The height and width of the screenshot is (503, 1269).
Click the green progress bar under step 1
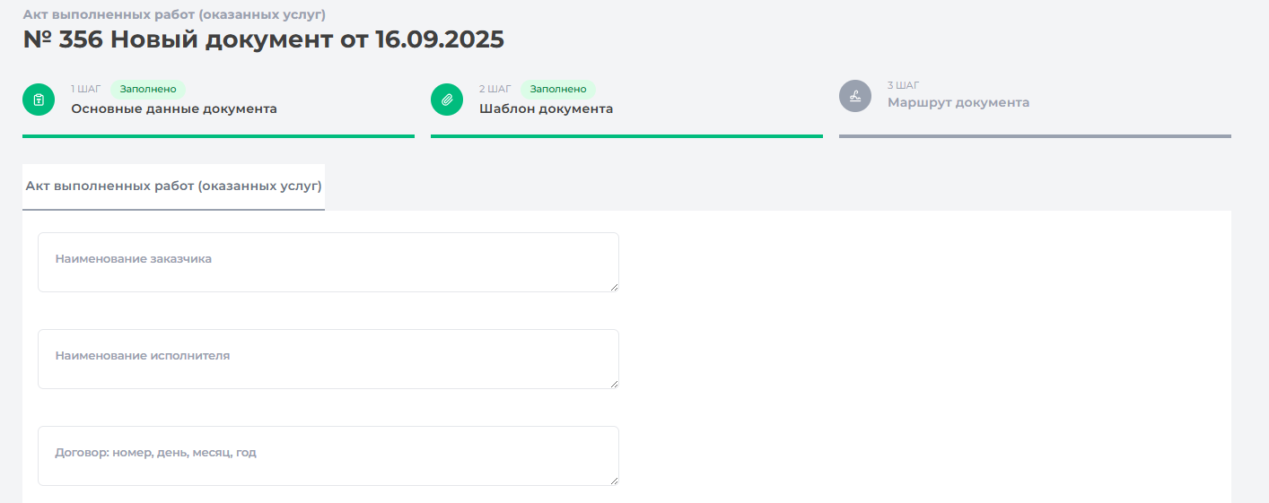coord(218,136)
